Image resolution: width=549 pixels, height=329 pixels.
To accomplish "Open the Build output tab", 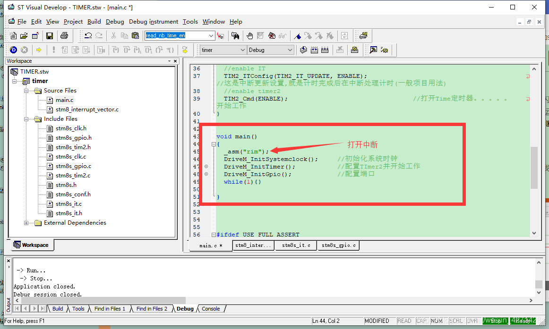I will coord(58,309).
